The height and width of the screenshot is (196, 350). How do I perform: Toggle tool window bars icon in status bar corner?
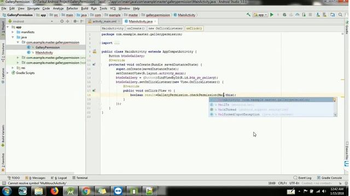pyautogui.click(x=4, y=183)
